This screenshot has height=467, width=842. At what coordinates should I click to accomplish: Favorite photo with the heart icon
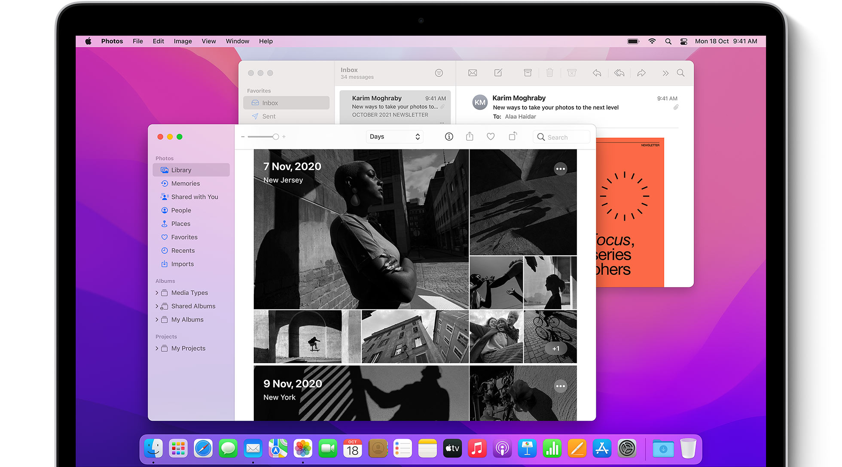tap(491, 136)
